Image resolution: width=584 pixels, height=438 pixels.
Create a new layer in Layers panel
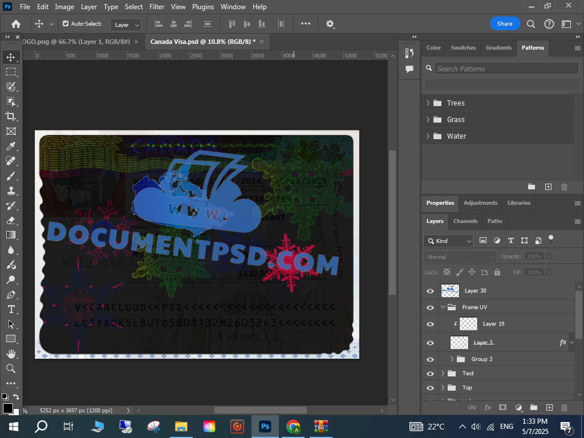[549, 408]
